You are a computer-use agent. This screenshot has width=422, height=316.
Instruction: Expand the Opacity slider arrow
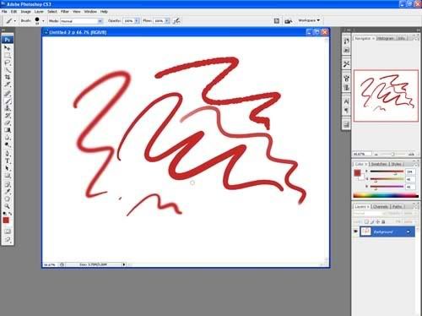tap(137, 21)
